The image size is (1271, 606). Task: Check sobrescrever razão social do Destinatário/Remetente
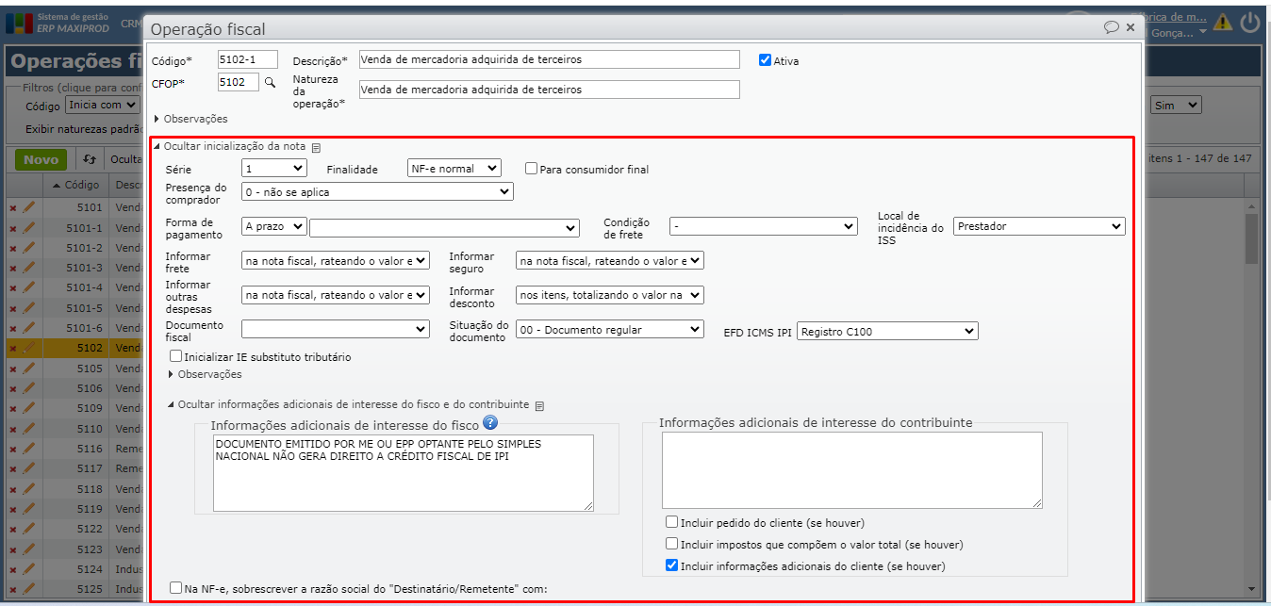pyautogui.click(x=175, y=588)
